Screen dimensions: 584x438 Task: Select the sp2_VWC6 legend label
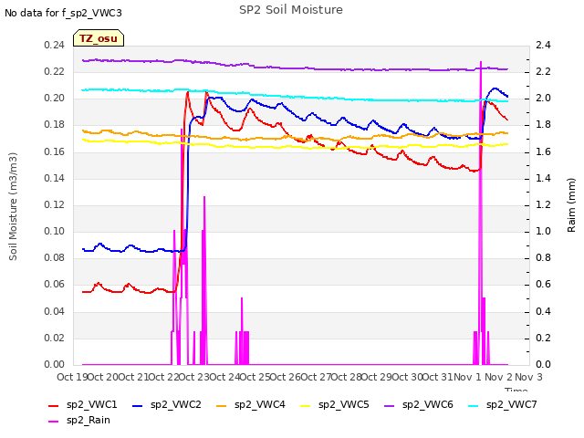click(x=428, y=405)
